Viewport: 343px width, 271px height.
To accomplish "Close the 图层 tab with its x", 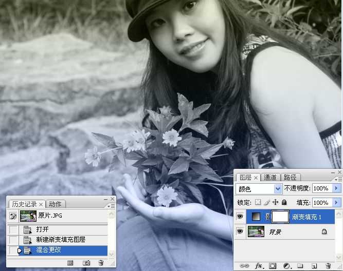I will point(256,178).
